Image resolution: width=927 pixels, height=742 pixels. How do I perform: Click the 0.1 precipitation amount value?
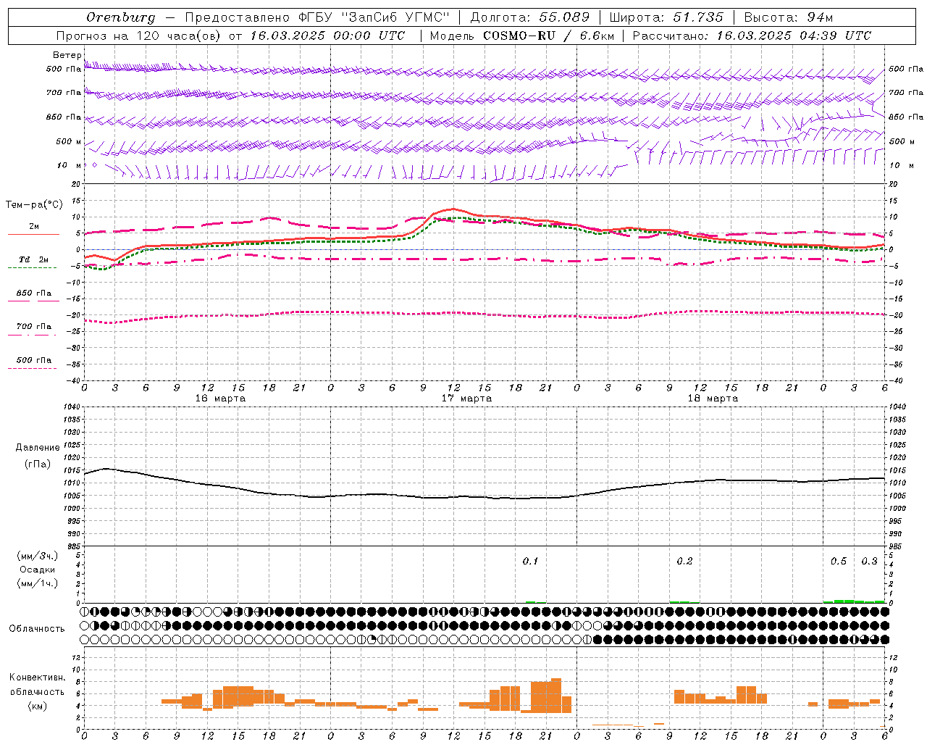530,562
